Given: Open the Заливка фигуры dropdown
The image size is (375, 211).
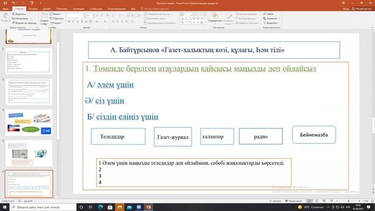Looking at the screenshot, I should pyautogui.click(x=247, y=14).
